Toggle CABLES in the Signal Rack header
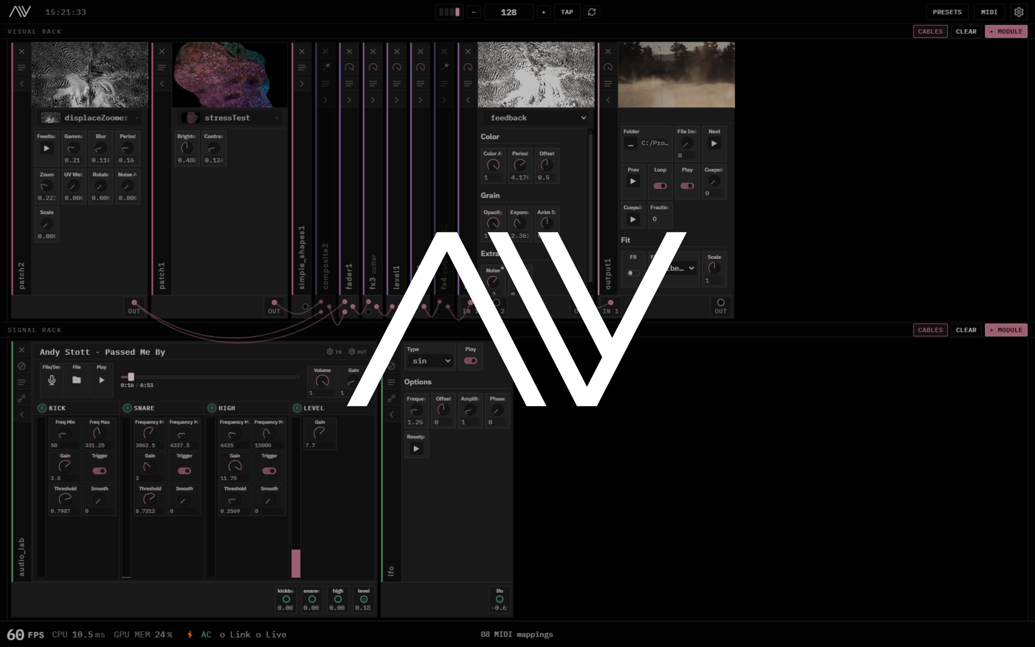This screenshot has height=647, width=1035. click(x=930, y=330)
